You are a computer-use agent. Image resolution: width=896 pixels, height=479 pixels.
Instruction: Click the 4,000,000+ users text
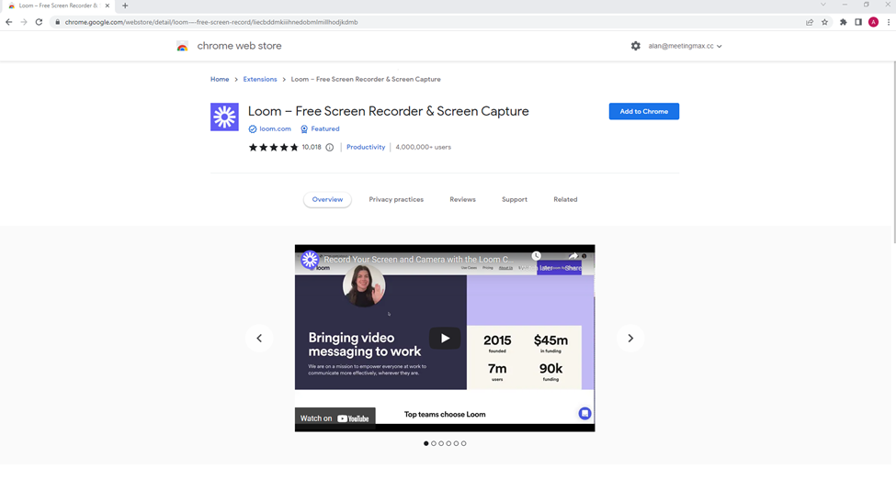tap(424, 148)
